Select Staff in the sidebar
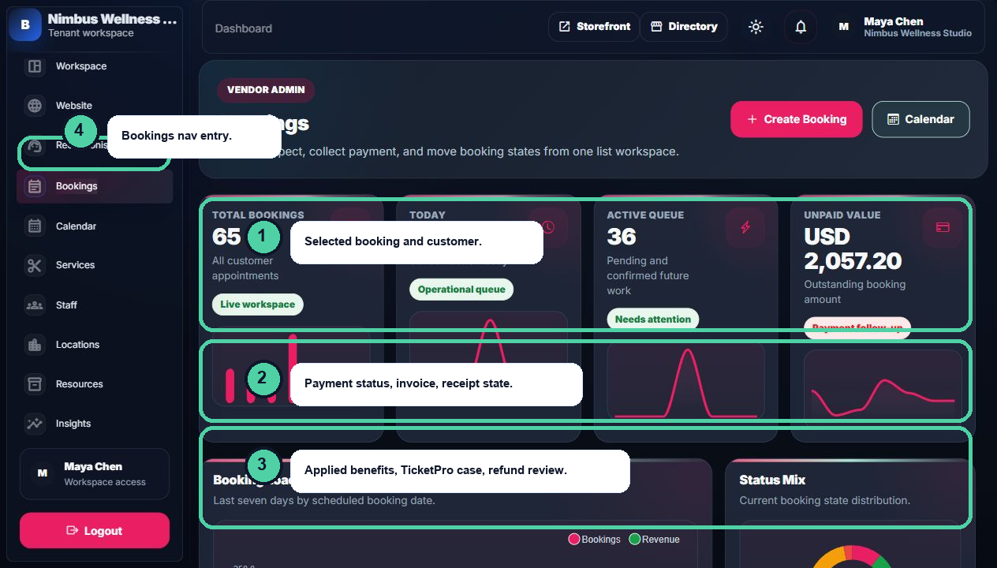This screenshot has height=568, width=997. [x=95, y=305]
